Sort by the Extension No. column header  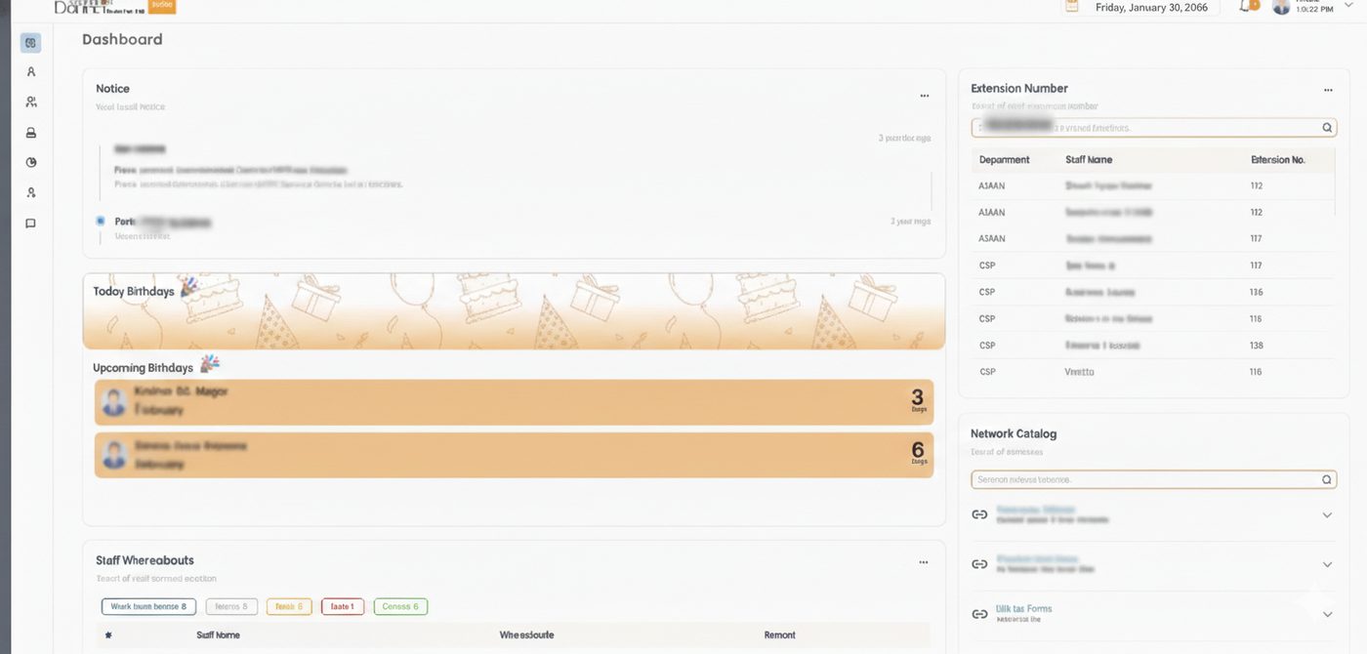(1278, 159)
